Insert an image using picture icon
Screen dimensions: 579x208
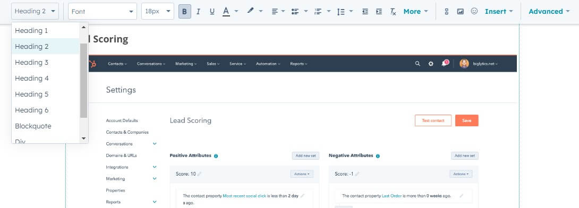coord(460,12)
